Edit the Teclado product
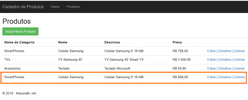Screen dimensions: 248x100 click(x=211, y=69)
